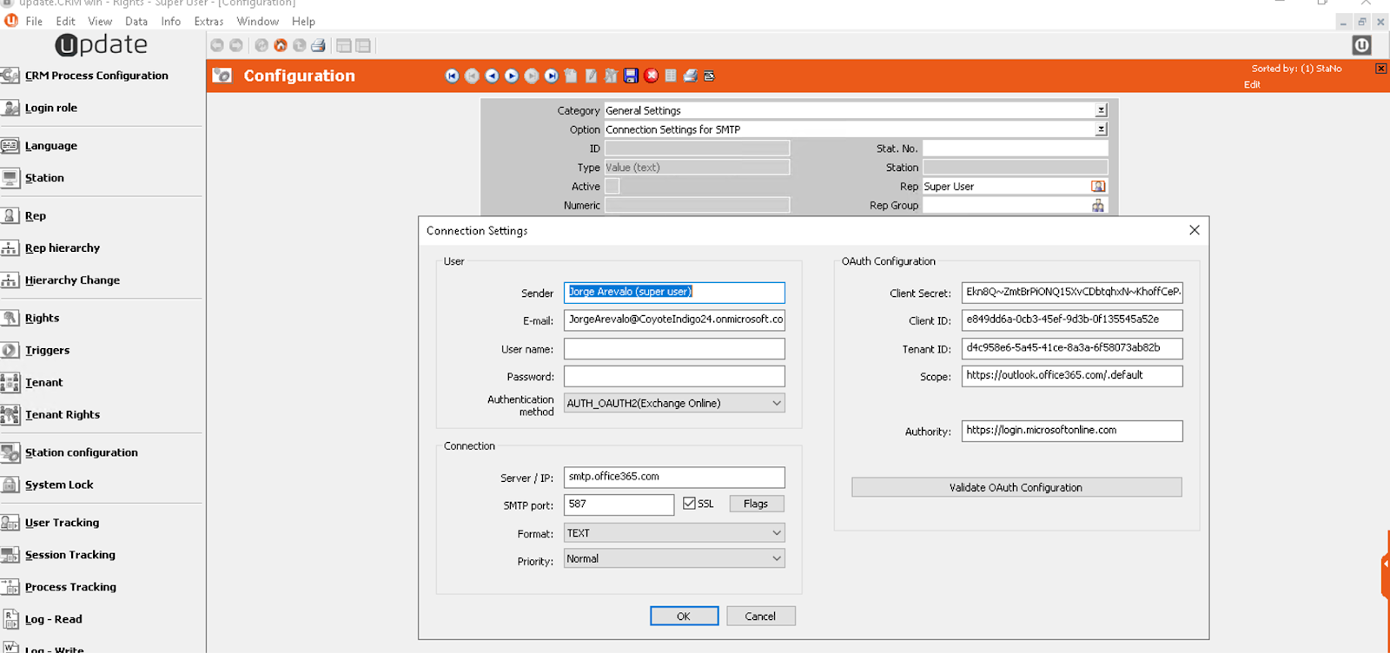Click the printer icon in the top toolbar
This screenshot has width=1390, height=653.
click(318, 45)
